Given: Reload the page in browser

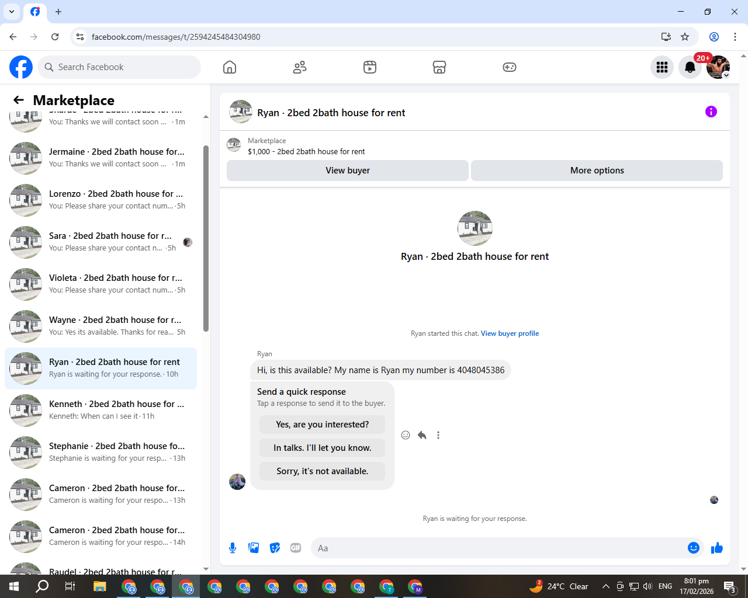Looking at the screenshot, I should (55, 37).
